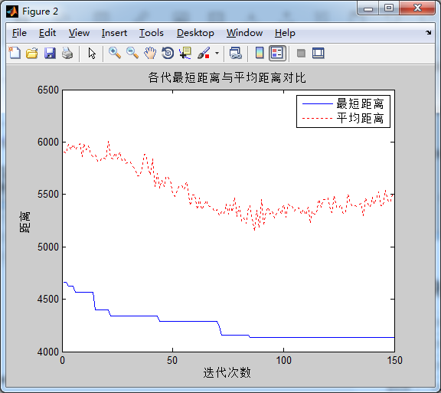Select legend entry 平均距离
Viewport: 441px width, 393px height.
click(361, 118)
